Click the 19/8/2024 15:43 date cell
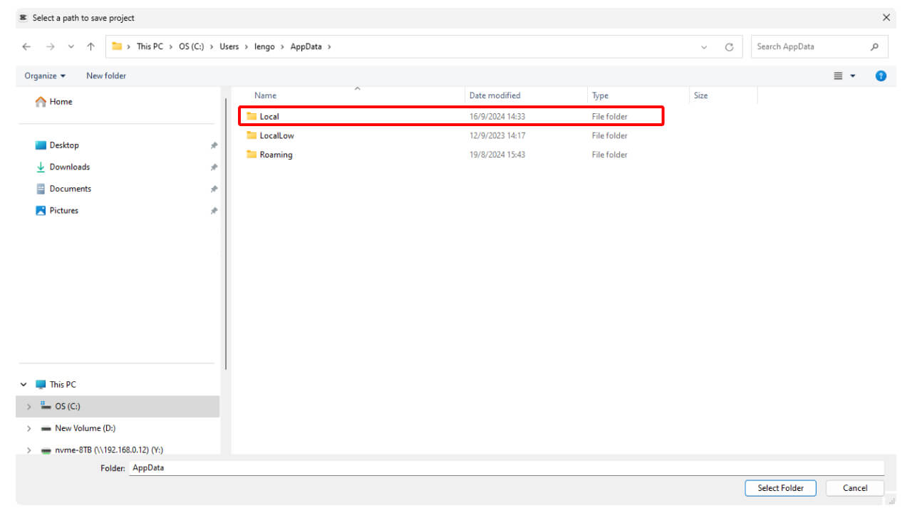 tap(497, 155)
